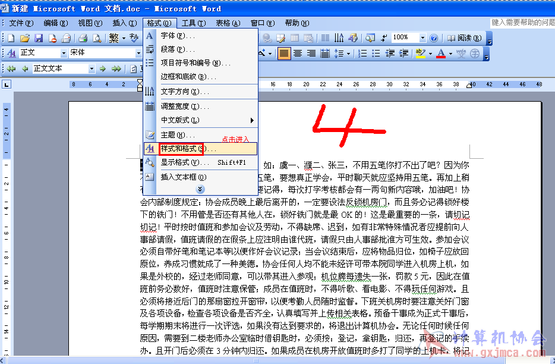Image resolution: width=555 pixels, height=364 pixels.
Task: Open the 视图 menu
Action: tap(90, 23)
